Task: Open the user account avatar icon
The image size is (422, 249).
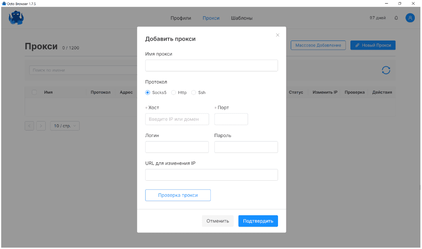Action: click(410, 18)
